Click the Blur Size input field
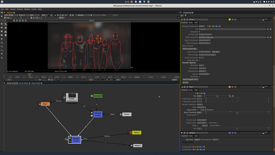 [x=200, y=96]
